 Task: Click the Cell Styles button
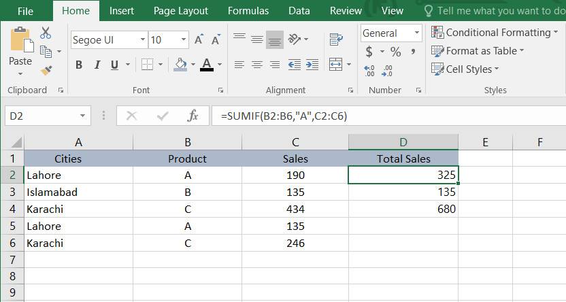(x=468, y=69)
